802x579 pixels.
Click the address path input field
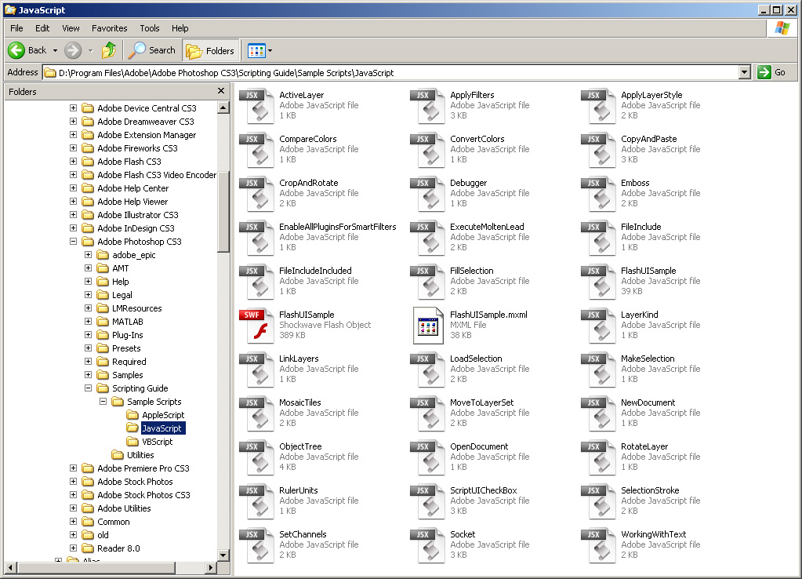pos(391,73)
